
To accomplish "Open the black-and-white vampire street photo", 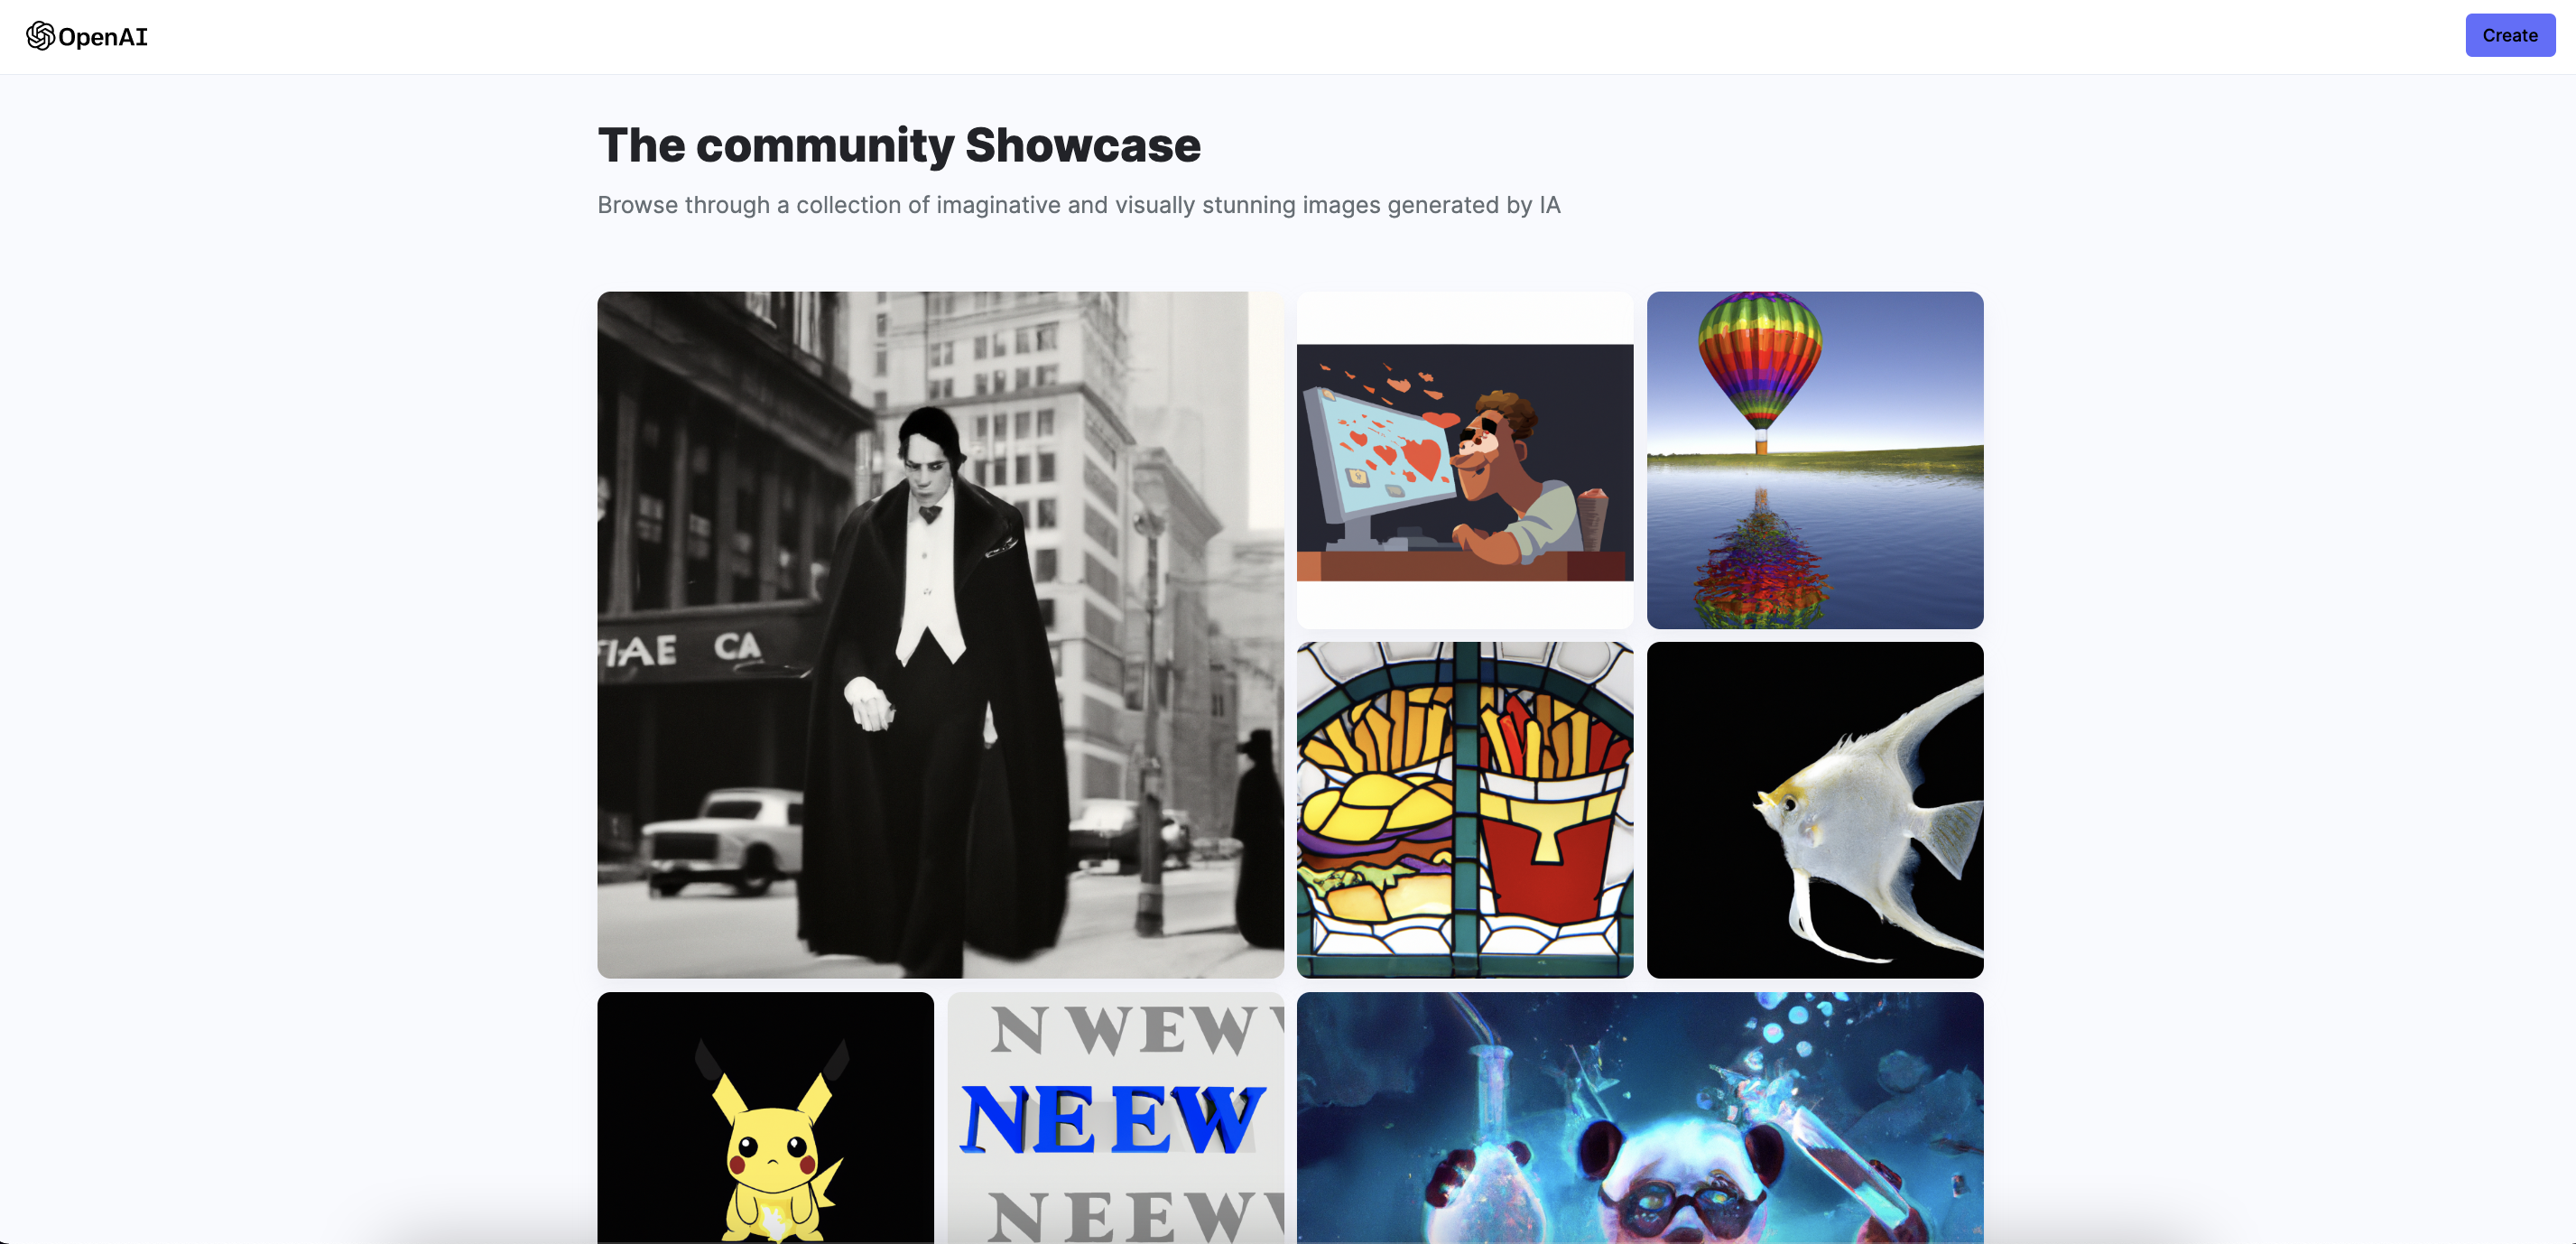I will 940,634.
